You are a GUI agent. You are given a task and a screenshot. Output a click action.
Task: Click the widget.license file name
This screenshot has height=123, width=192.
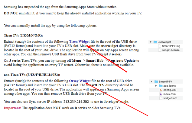[171, 50]
